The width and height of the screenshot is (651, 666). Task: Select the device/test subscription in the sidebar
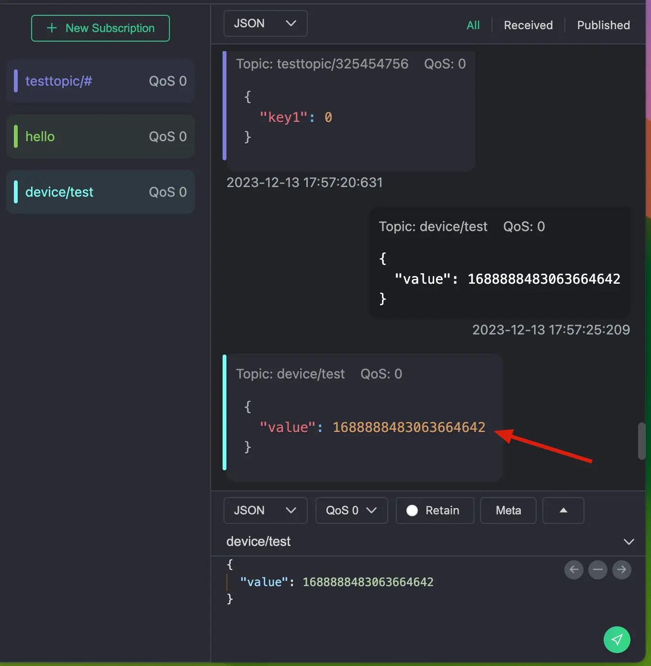101,192
